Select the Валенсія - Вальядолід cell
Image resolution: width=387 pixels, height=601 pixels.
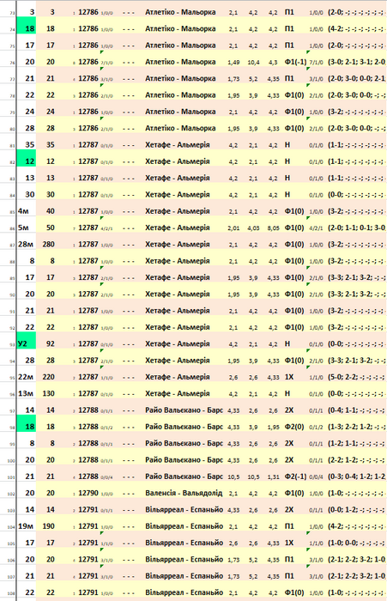click(184, 494)
